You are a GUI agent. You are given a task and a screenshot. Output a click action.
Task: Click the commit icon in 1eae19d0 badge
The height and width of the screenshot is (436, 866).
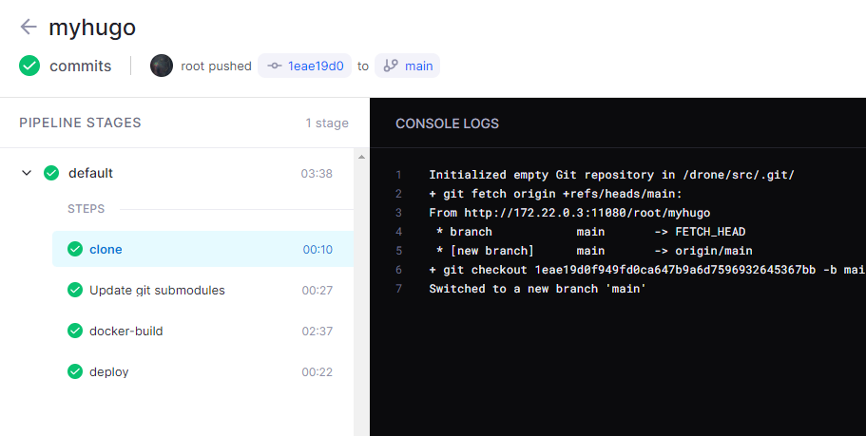tap(275, 66)
